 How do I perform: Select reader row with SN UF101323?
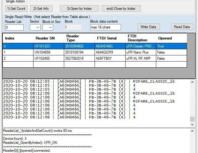coord(49,46)
